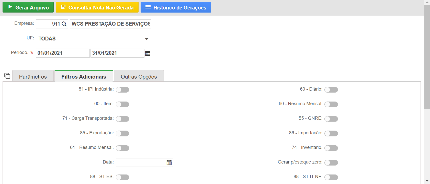Open the UF dropdown TODAS
Viewport: 430px width, 184px height.
tap(94, 39)
